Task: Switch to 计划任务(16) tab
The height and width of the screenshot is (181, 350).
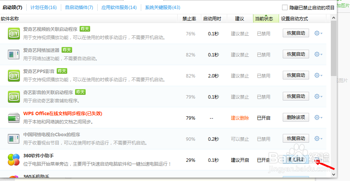Action: [44, 8]
